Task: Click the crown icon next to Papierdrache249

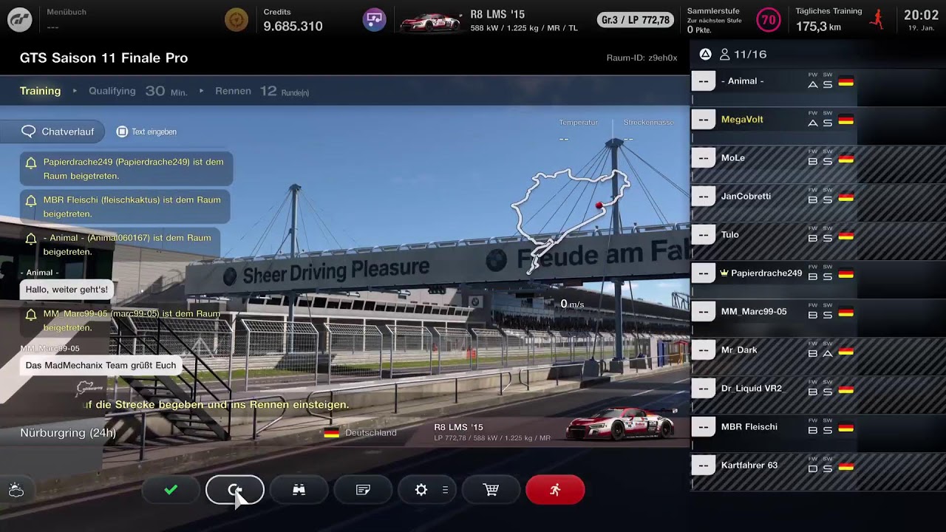Action: 724,273
